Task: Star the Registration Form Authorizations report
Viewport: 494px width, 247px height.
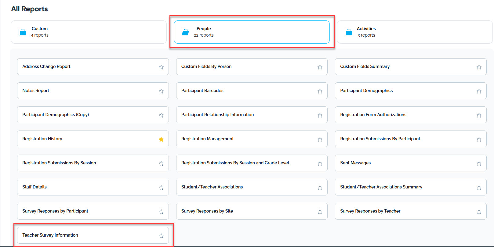Action: pyautogui.click(x=479, y=115)
